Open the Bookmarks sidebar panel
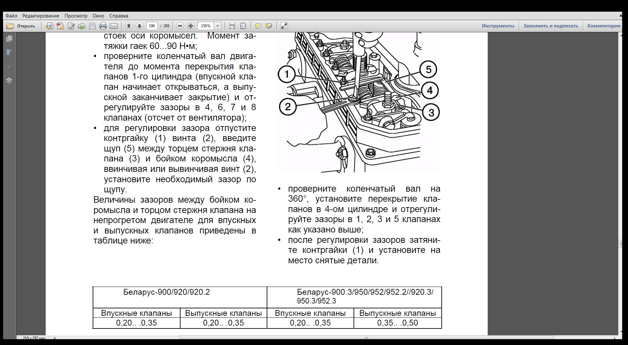 click(x=9, y=53)
